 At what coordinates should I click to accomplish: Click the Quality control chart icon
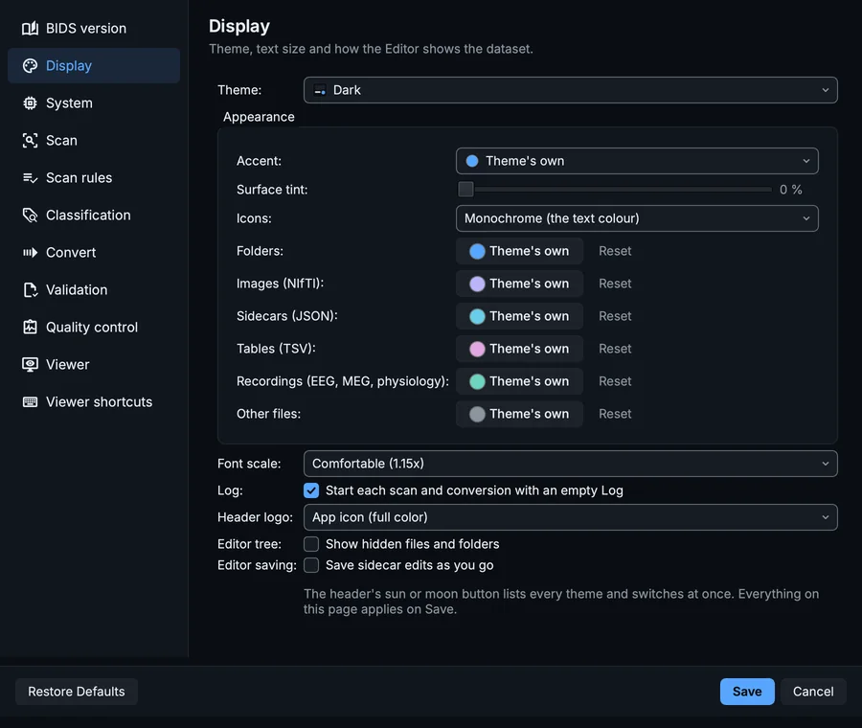click(31, 328)
